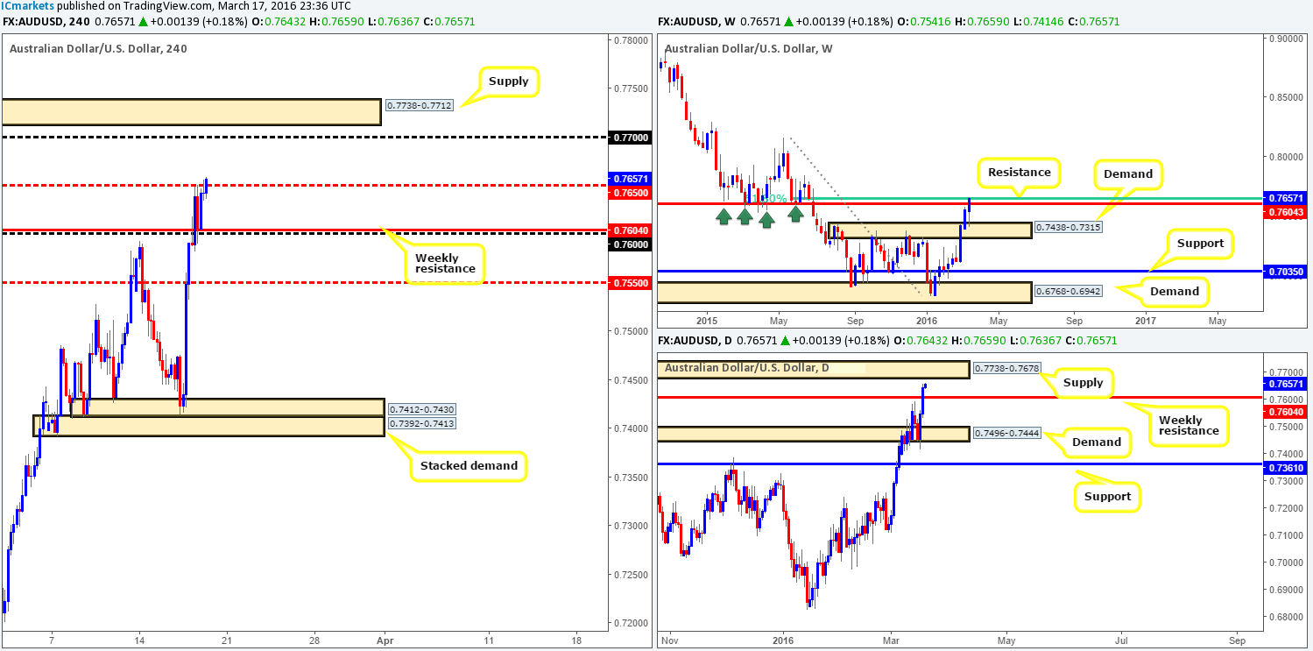Click the red 0.75500 price label

(630, 282)
